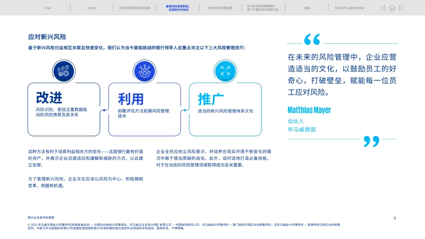Select the 利用 card heading
The image size is (425, 239).
[x=131, y=99]
